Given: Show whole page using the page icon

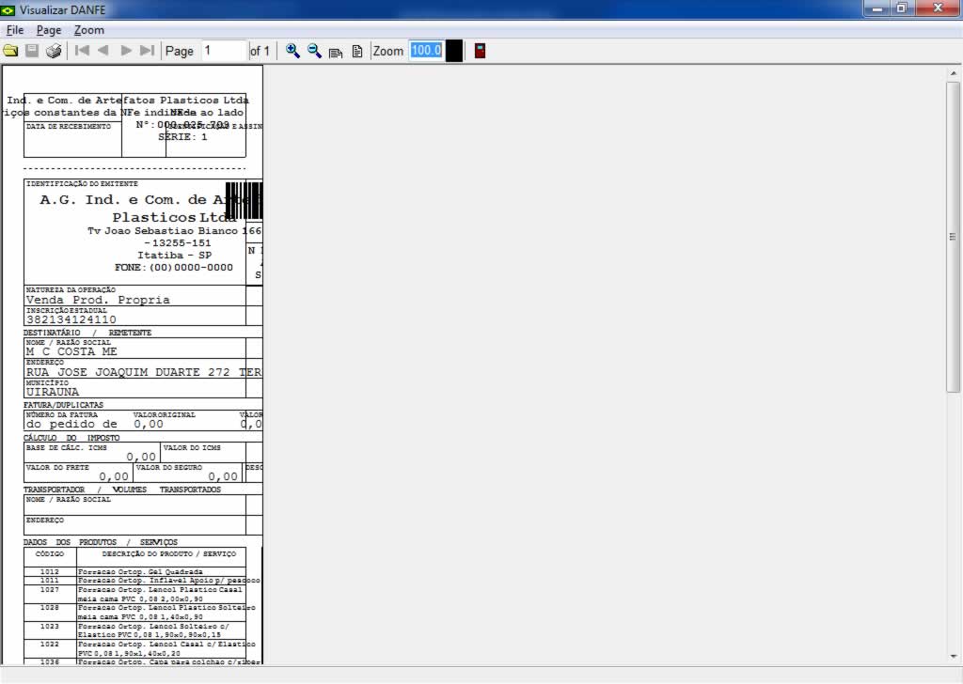Looking at the screenshot, I should (x=356, y=52).
